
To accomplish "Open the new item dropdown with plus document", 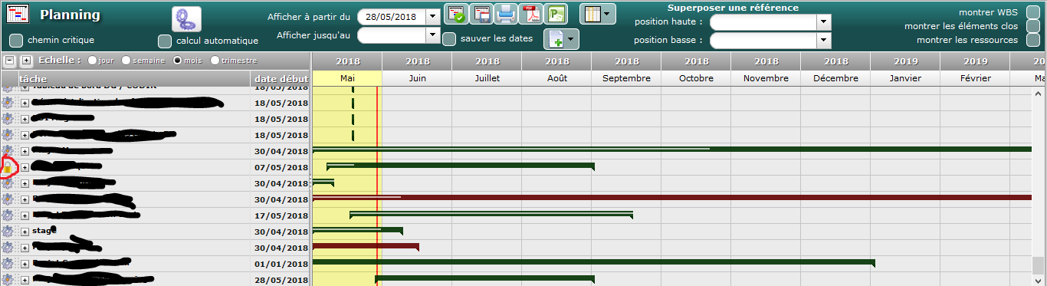I will coord(561,39).
